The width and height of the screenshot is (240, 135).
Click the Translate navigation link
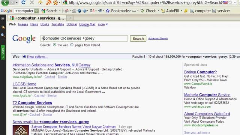(58, 24)
